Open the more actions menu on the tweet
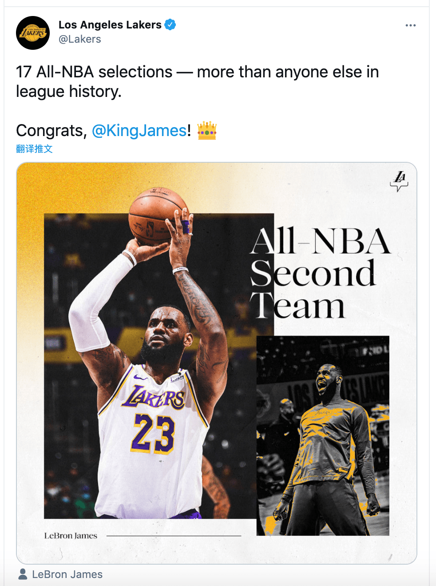Screen dimensions: 436x586 (x=410, y=25)
